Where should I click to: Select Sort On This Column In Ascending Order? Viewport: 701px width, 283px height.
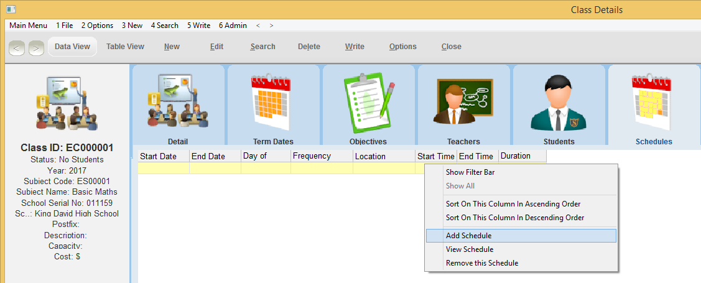(x=513, y=204)
